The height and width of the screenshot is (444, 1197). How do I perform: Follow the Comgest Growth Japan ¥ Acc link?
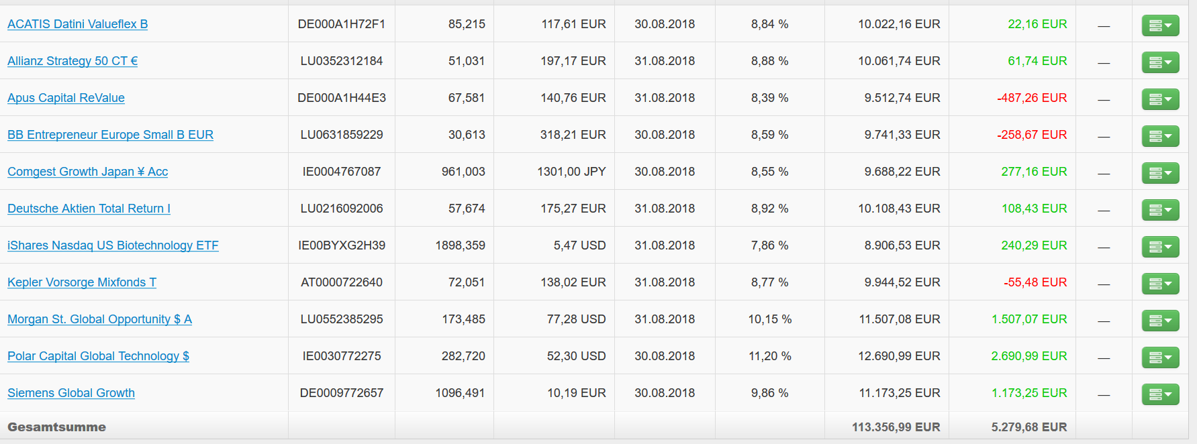(87, 172)
